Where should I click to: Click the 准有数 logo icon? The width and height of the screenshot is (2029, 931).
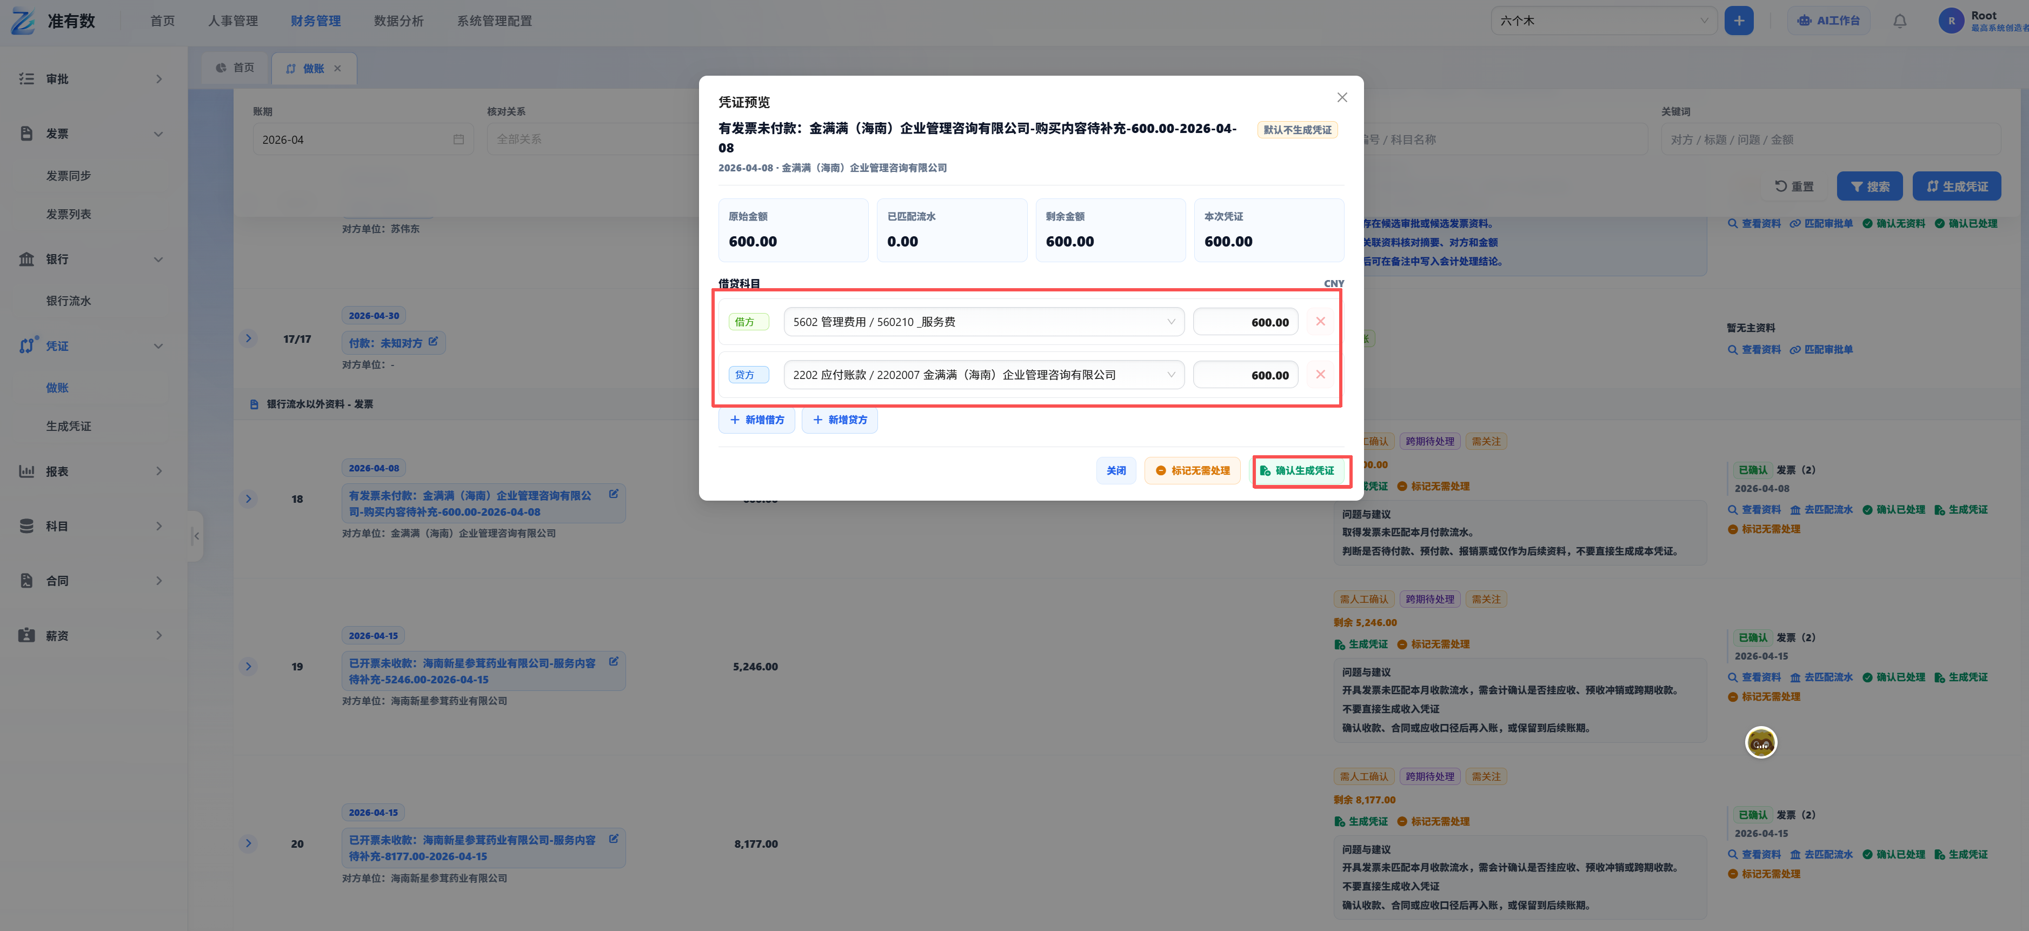click(23, 21)
